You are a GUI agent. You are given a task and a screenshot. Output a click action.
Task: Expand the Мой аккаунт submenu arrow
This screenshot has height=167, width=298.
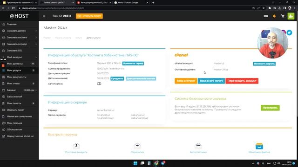pos(36,57)
